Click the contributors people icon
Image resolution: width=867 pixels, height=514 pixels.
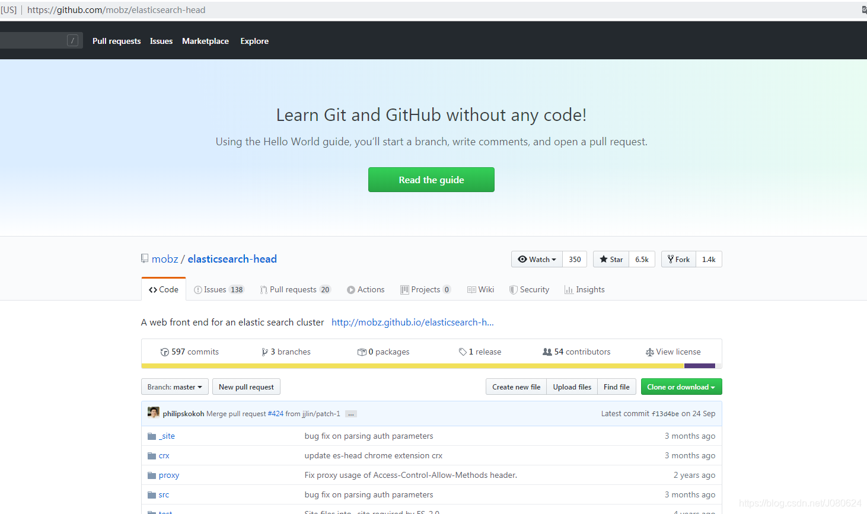point(547,352)
